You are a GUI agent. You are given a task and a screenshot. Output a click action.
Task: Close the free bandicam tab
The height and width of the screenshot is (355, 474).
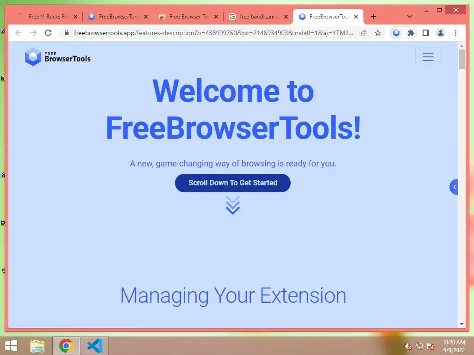(x=286, y=17)
